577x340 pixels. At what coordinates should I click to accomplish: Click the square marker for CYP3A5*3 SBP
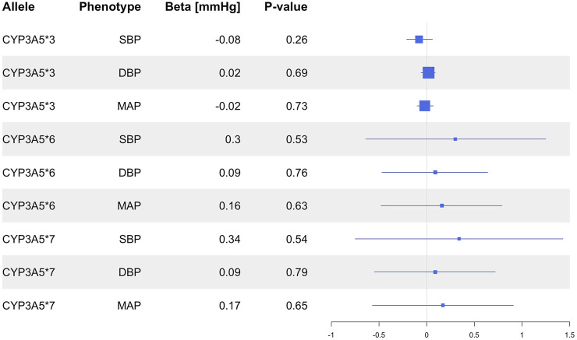(419, 39)
